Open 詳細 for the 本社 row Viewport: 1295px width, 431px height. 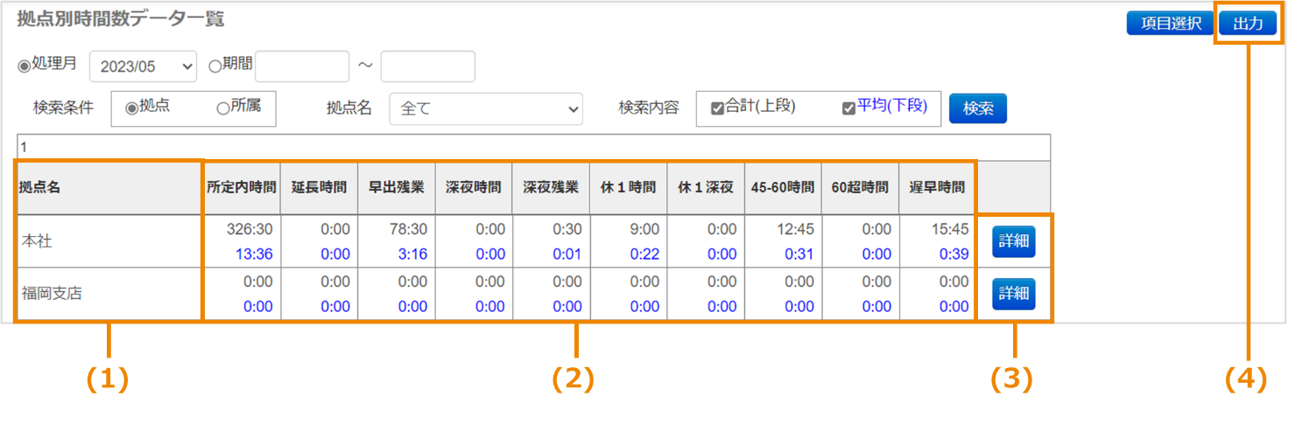pyautogui.click(x=1013, y=241)
